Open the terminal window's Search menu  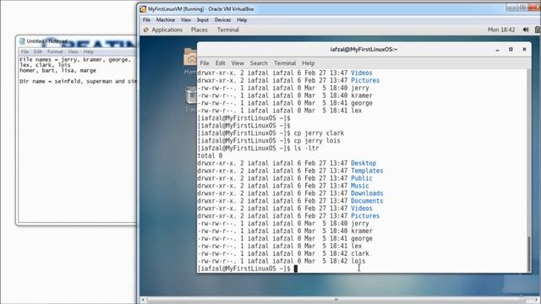(x=259, y=63)
